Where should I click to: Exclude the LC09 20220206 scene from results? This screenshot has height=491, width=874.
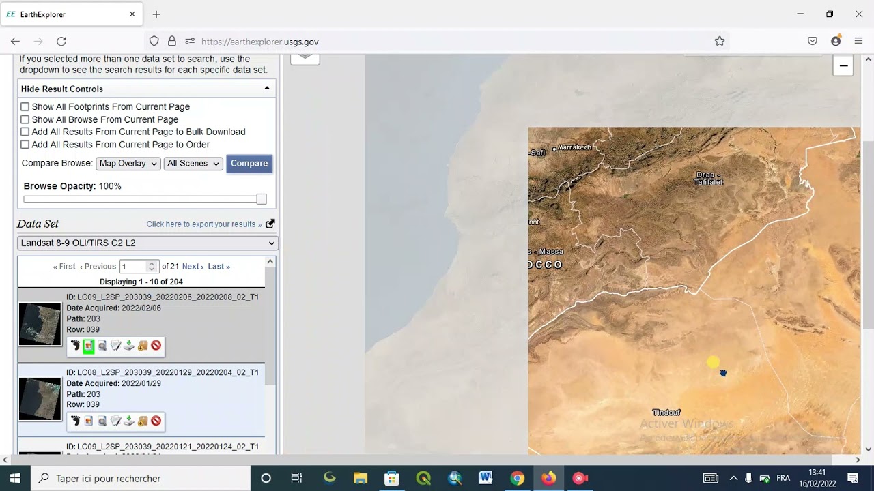pyautogui.click(x=156, y=346)
